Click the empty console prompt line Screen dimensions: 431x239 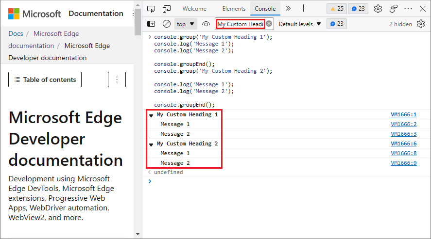point(286,181)
